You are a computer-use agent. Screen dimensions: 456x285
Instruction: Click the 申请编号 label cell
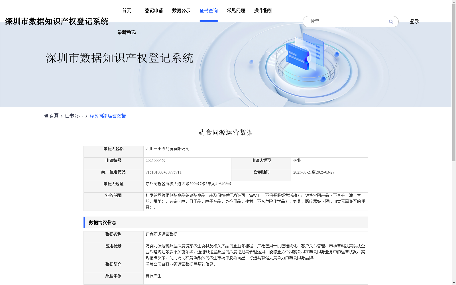[113, 163]
